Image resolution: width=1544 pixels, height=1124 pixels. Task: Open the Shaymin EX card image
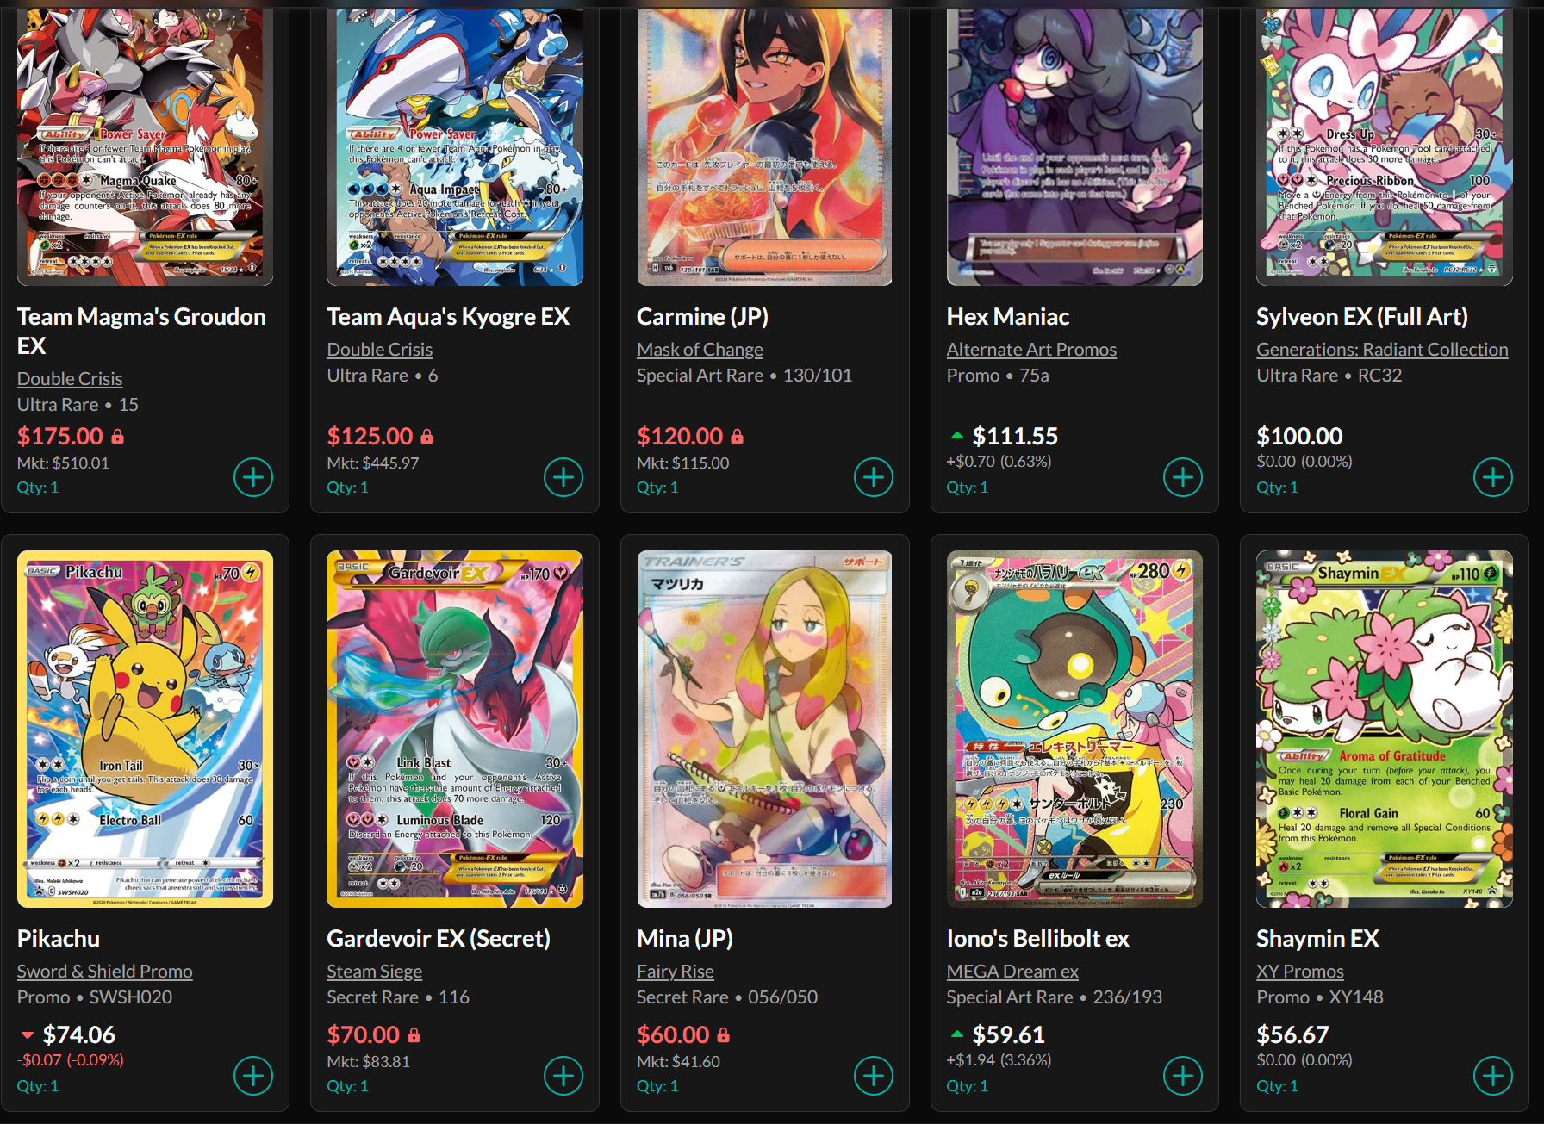(x=1385, y=730)
